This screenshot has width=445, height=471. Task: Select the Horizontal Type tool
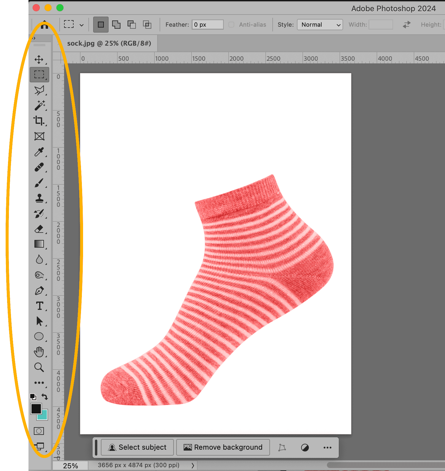click(x=39, y=306)
